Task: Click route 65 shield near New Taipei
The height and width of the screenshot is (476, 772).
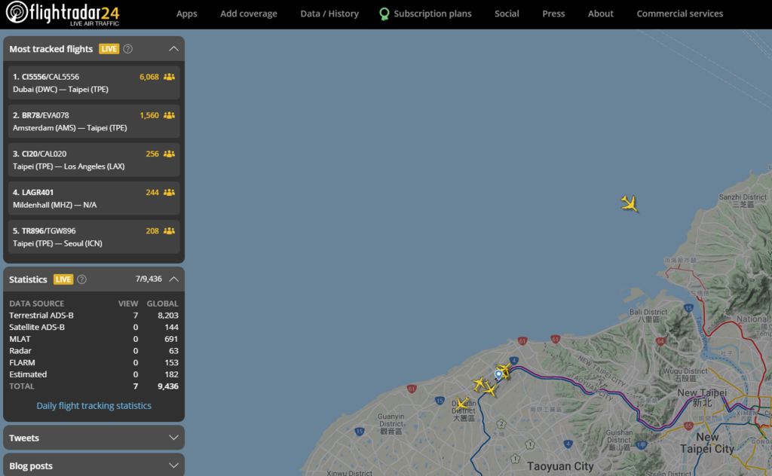Action: [x=688, y=426]
